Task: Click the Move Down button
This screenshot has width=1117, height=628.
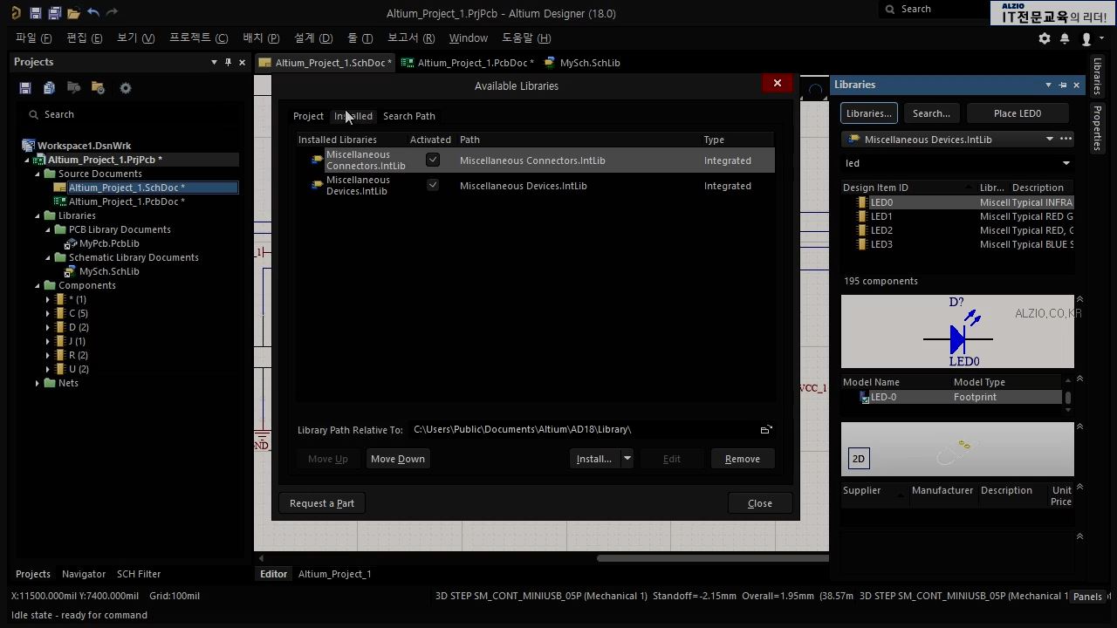Action: click(398, 459)
